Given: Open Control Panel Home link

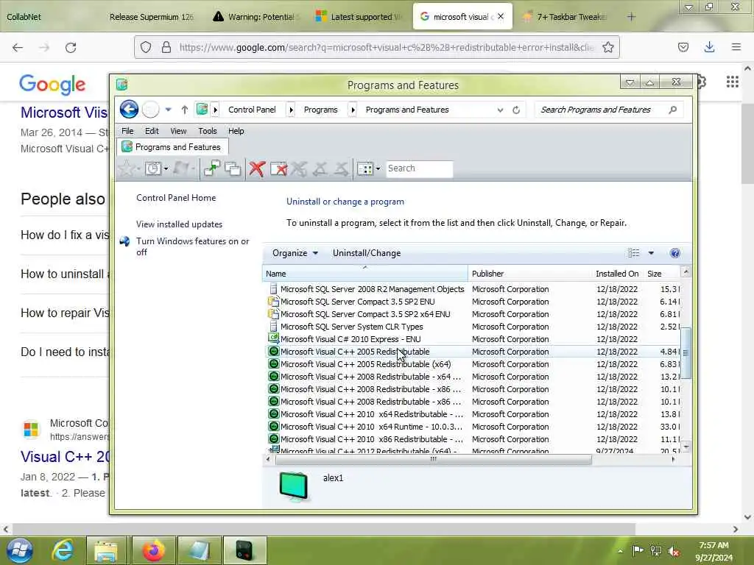Looking at the screenshot, I should coord(176,198).
